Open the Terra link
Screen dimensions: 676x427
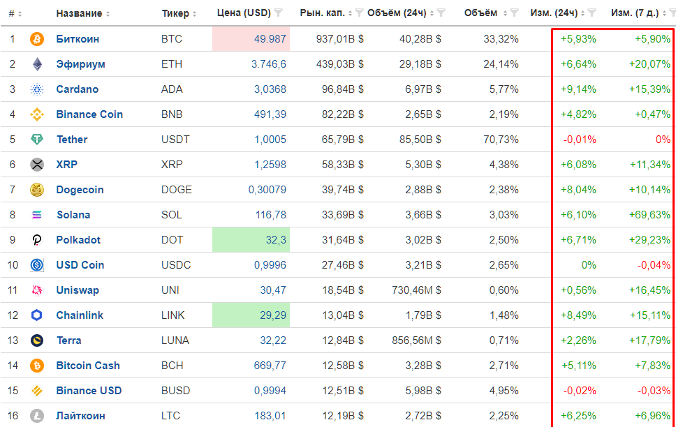69,340
